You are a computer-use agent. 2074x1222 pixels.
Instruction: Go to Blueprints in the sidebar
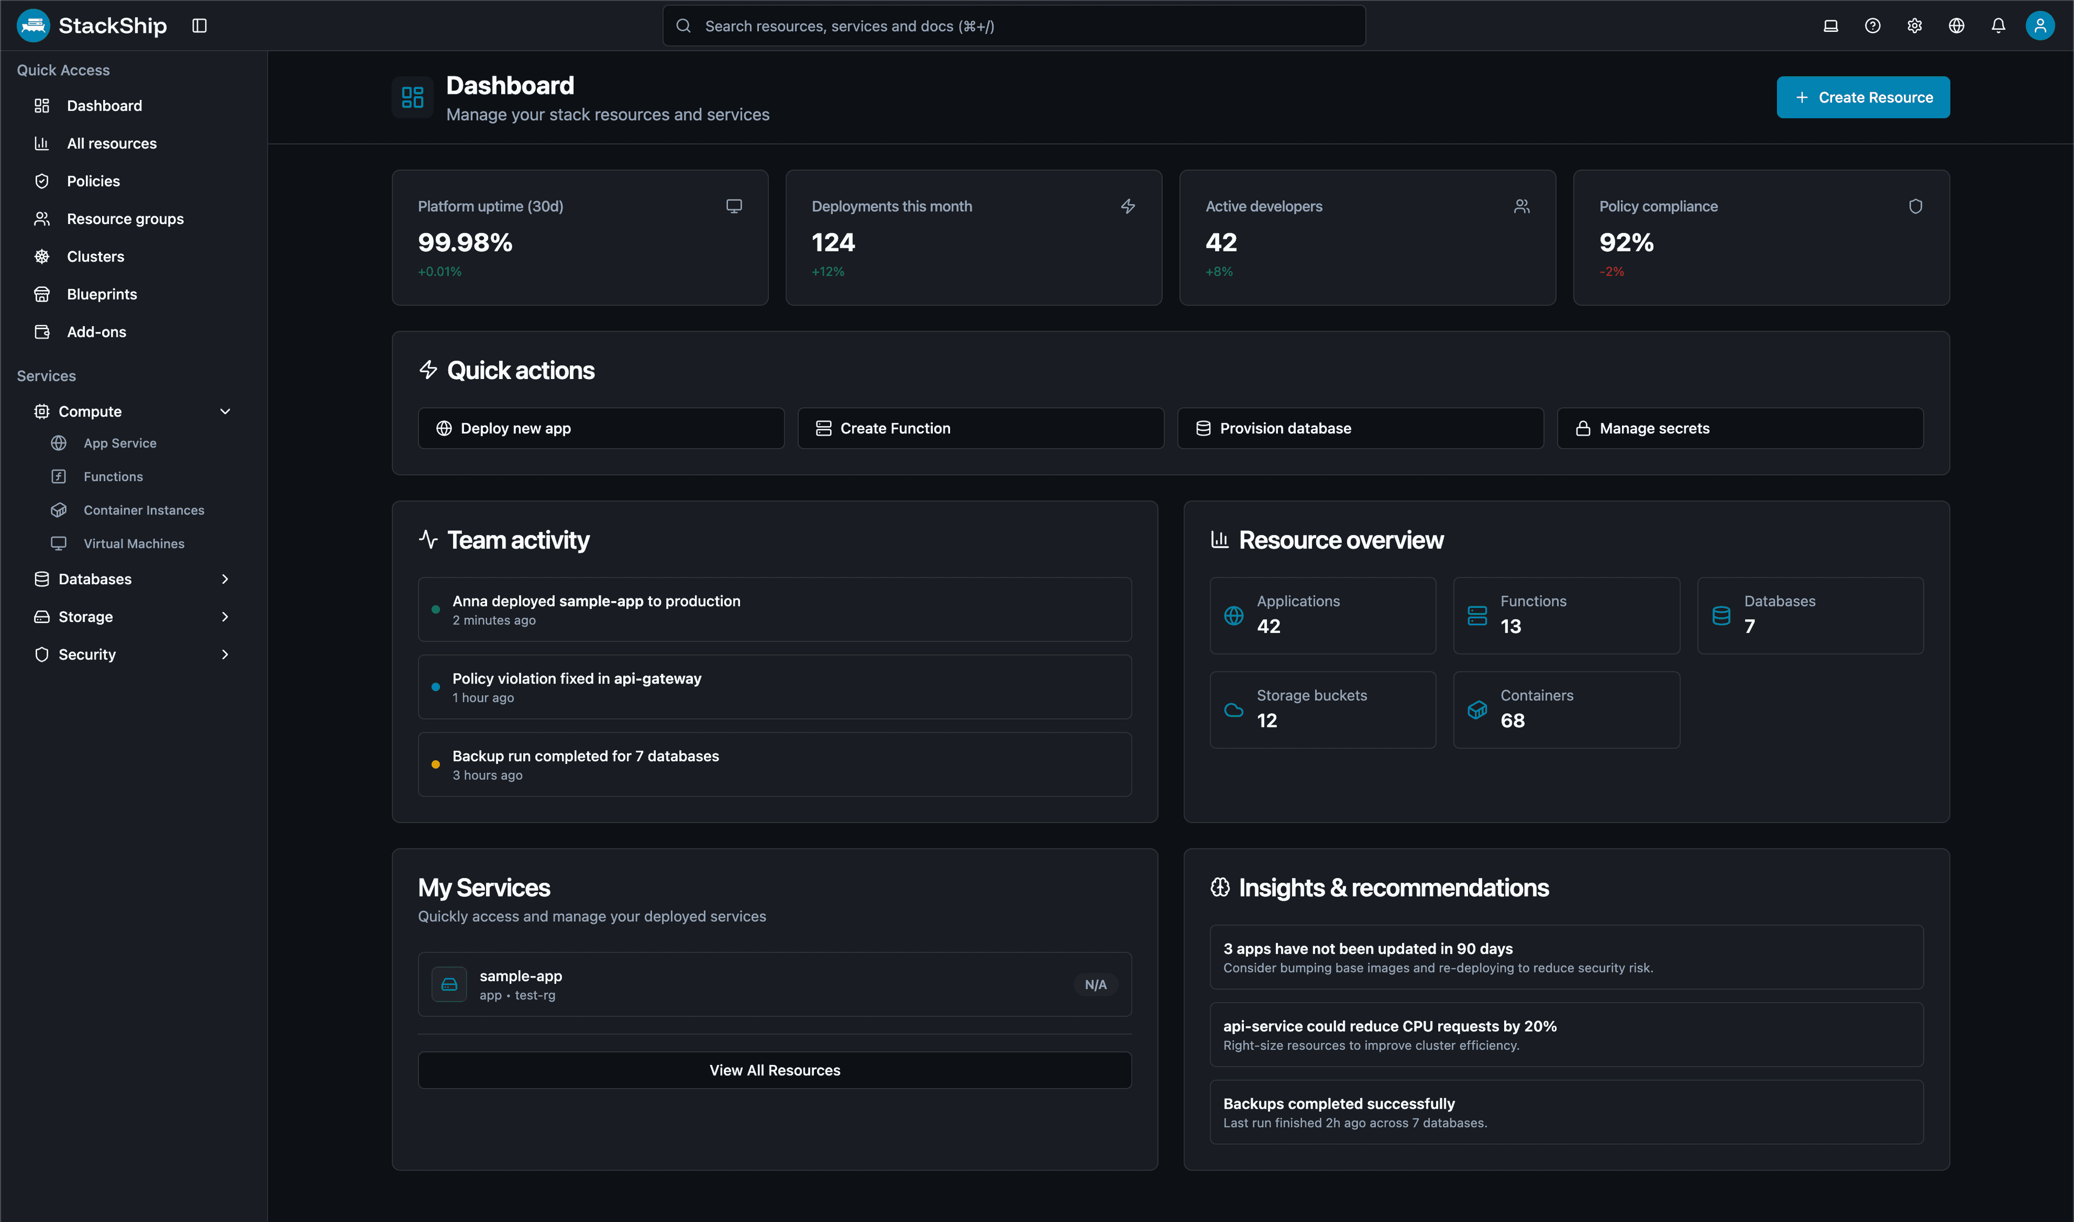coord(102,294)
